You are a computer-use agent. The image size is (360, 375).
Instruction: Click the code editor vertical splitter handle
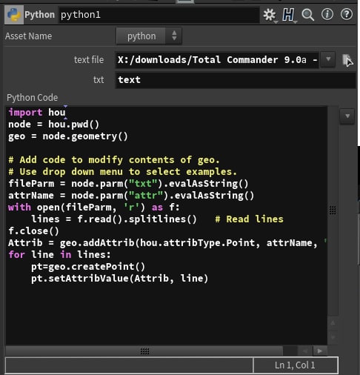pyautogui.click(x=333, y=210)
